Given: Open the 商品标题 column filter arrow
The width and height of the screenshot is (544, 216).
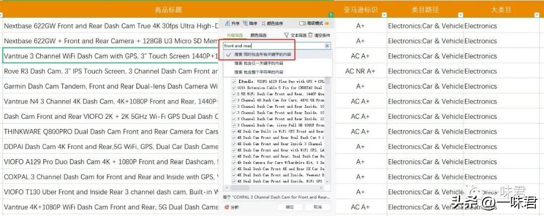Looking at the screenshot, I should (331, 15).
